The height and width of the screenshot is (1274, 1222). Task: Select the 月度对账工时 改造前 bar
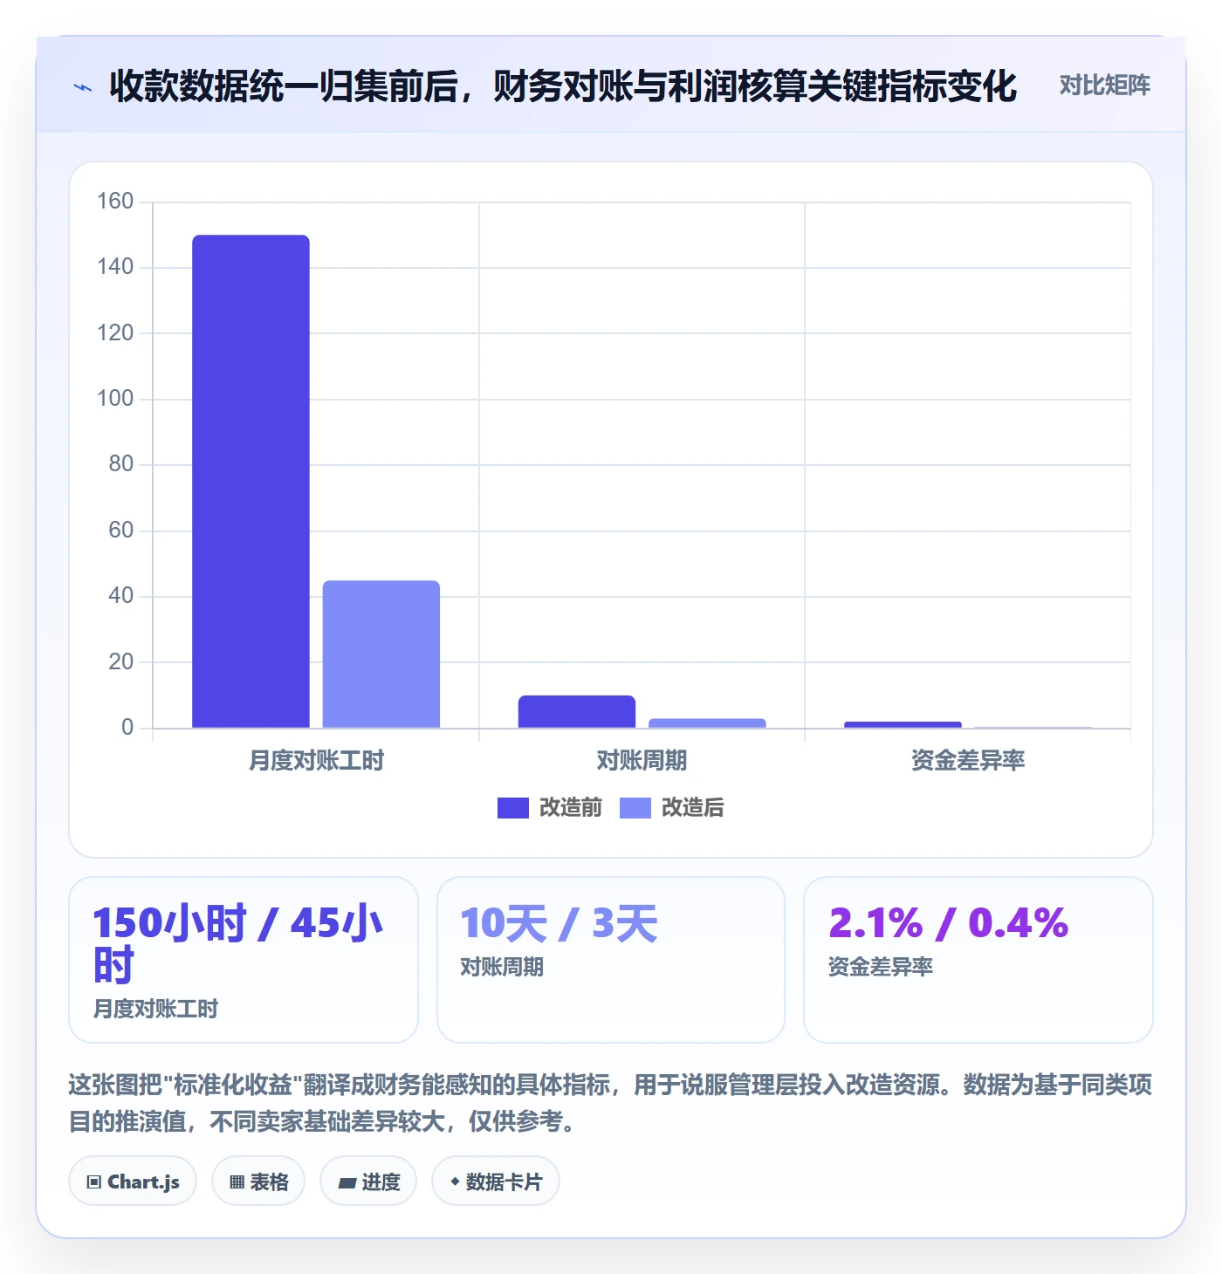point(251,481)
